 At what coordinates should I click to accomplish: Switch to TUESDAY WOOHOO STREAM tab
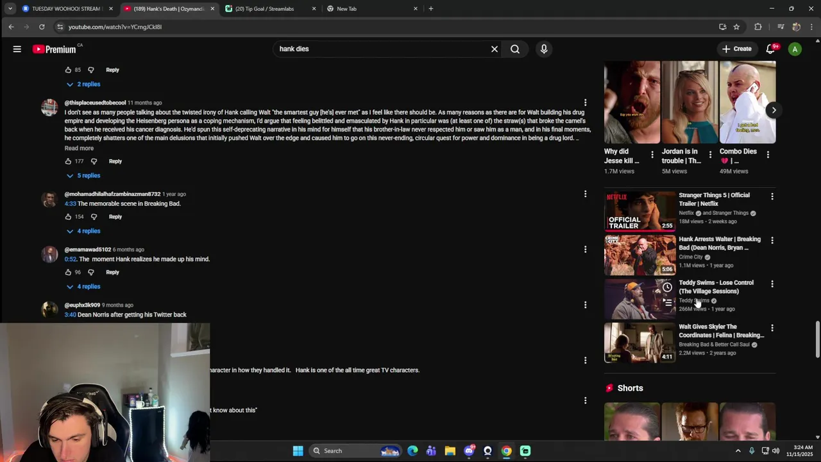tap(66, 9)
